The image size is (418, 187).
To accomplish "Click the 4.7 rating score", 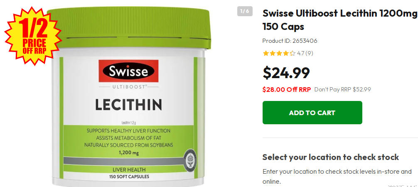I will (x=301, y=53).
